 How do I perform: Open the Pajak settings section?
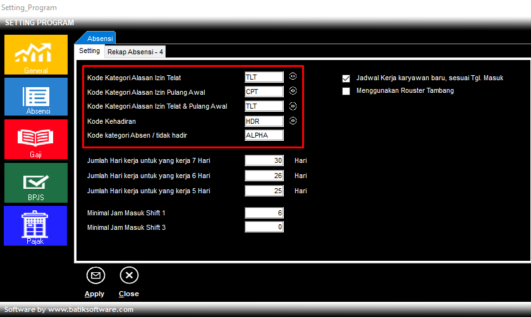pyautogui.click(x=35, y=225)
